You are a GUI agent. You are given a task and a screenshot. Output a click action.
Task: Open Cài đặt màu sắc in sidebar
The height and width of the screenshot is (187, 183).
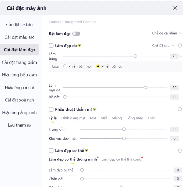click(19, 37)
